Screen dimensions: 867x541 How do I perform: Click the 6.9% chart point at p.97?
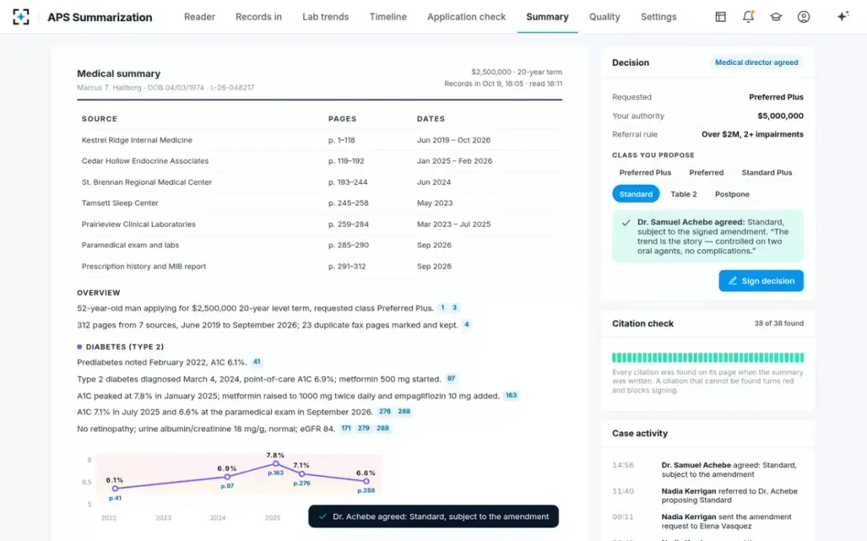click(x=227, y=477)
